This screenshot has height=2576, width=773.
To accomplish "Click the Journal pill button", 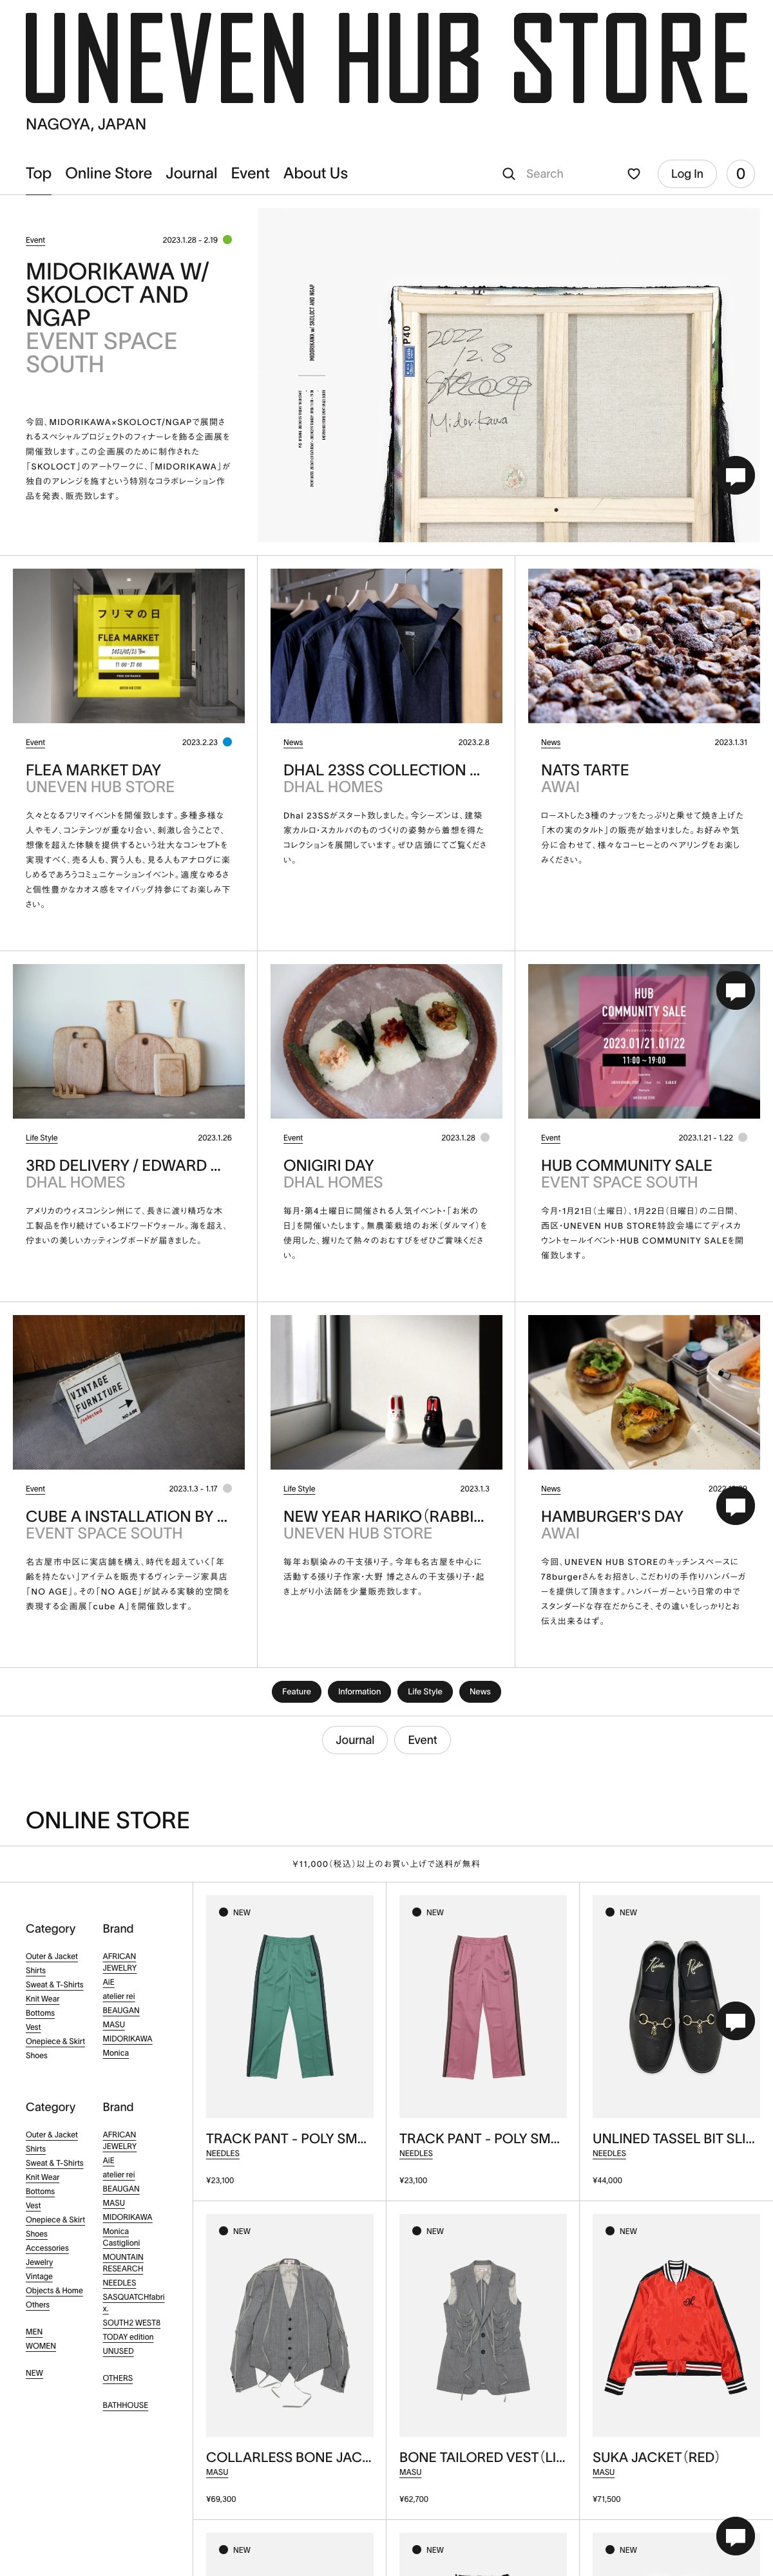I will (355, 1740).
